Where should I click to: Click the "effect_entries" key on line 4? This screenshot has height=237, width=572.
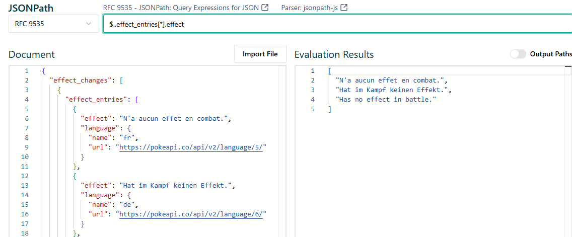click(97, 99)
